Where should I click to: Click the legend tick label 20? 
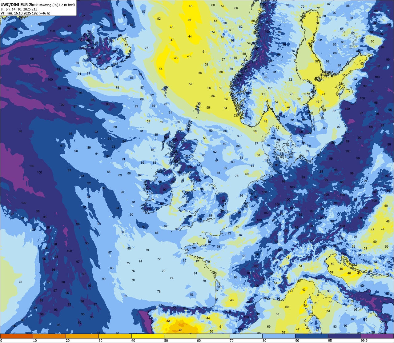click(x=68, y=341)
